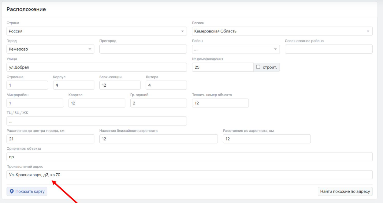The image size is (383, 203).
Task: Focus the Расстояние до центра города field
Action: click(50, 139)
